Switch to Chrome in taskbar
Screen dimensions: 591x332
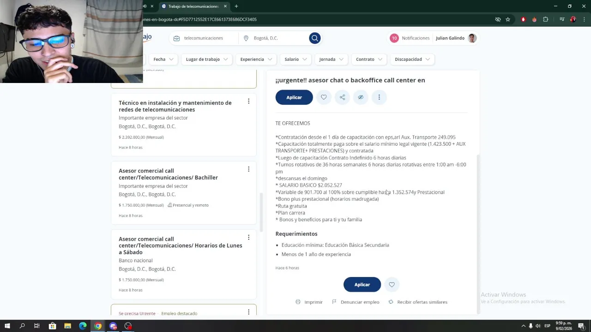pos(98,326)
